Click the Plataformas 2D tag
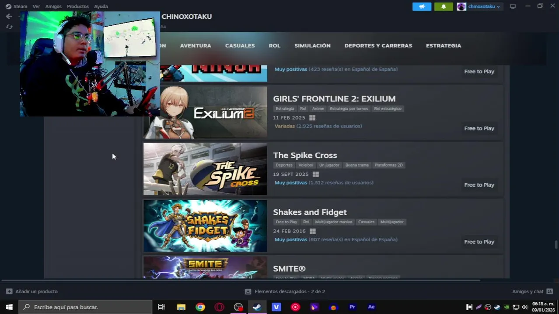 click(388, 165)
